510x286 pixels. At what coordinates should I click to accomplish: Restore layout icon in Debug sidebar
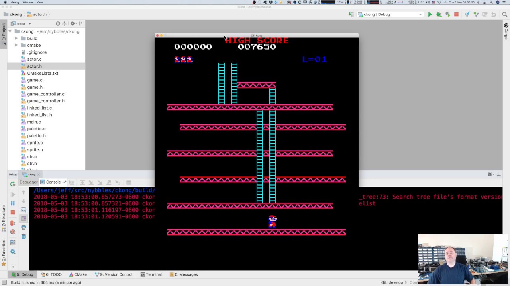13,242
